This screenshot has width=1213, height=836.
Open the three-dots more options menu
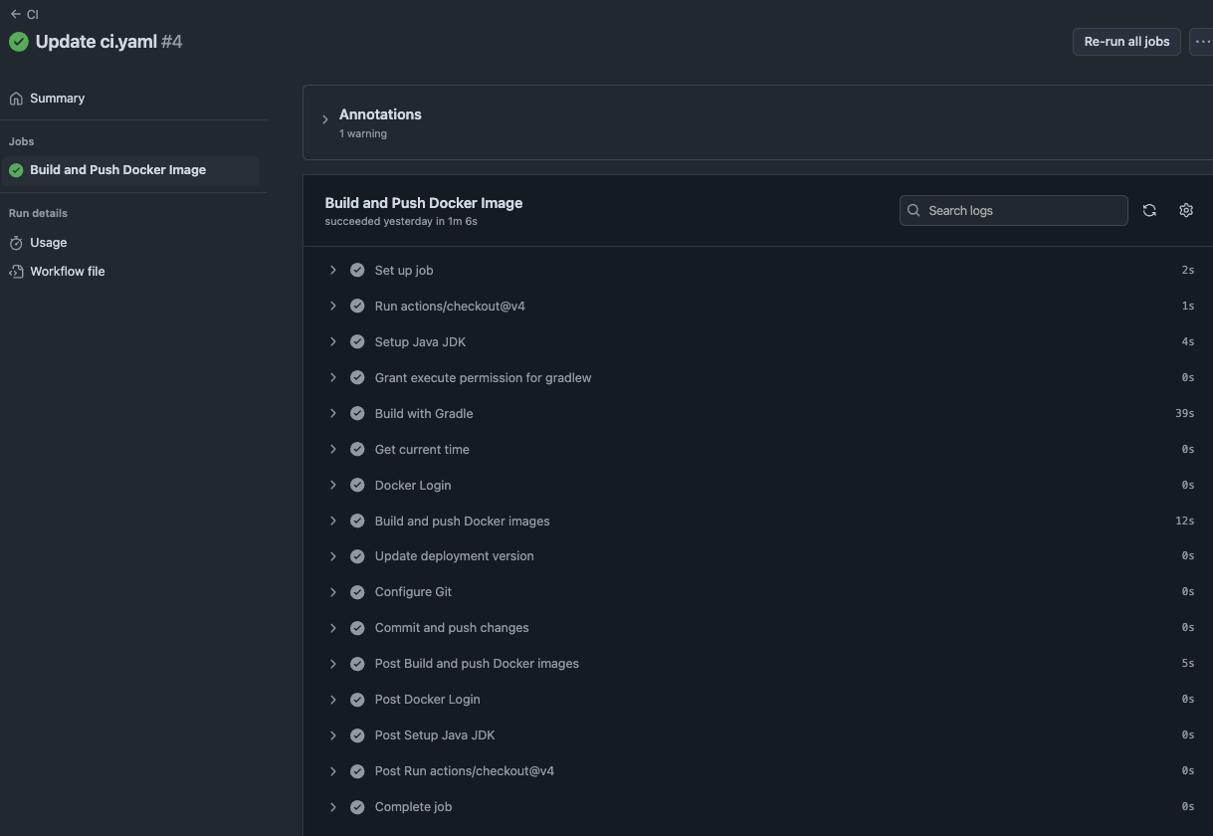pyautogui.click(x=1202, y=42)
